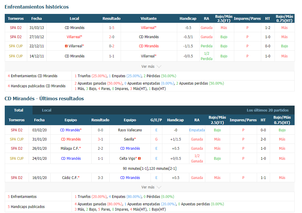Click 4 Enfrentamientos CD Mirandés summary
The height and width of the screenshot is (213, 302).
pos(33,76)
